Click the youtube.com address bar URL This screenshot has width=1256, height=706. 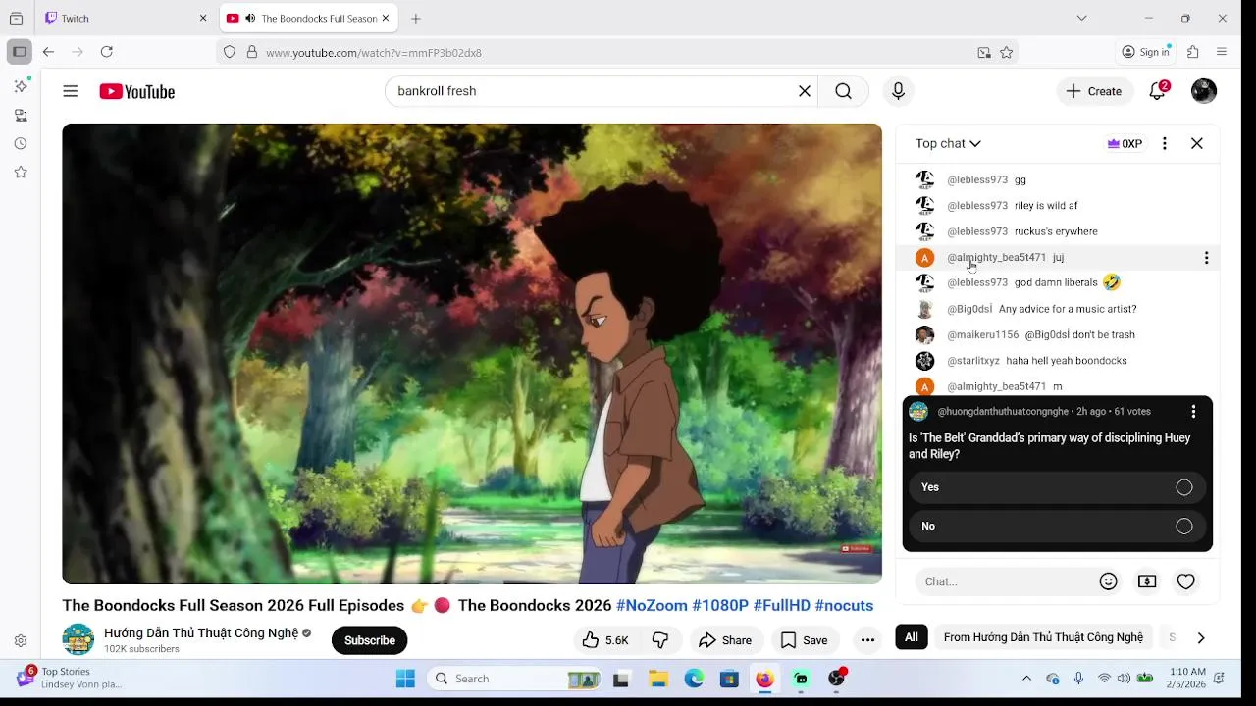(374, 53)
